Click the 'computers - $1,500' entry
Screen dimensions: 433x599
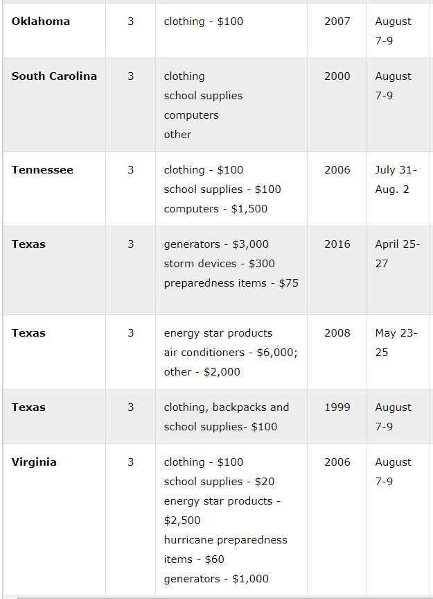coord(215,209)
